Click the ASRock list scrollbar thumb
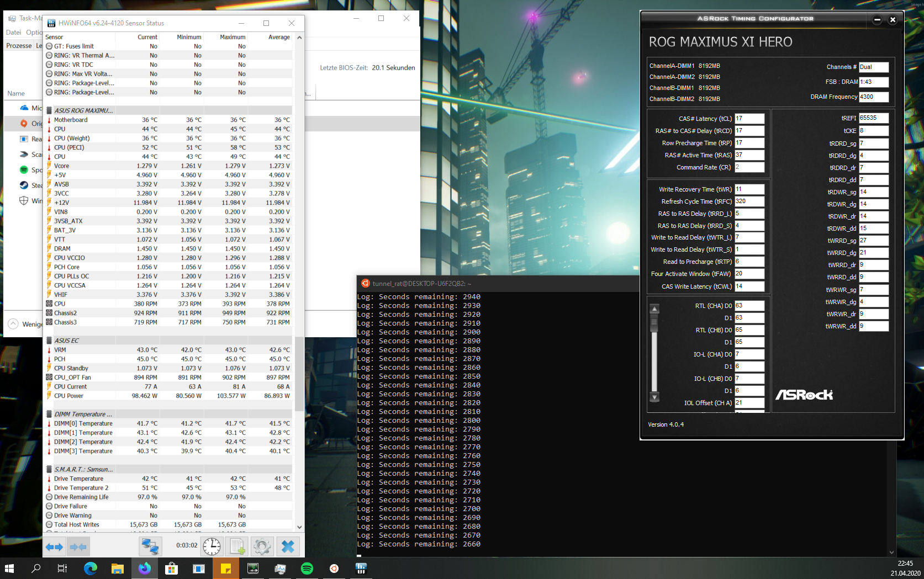 pyautogui.click(x=654, y=323)
